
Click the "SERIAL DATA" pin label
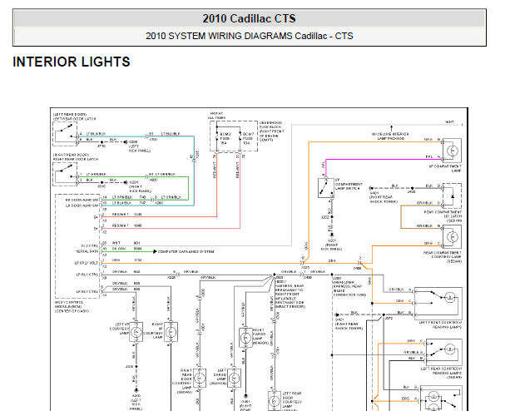coord(87,251)
